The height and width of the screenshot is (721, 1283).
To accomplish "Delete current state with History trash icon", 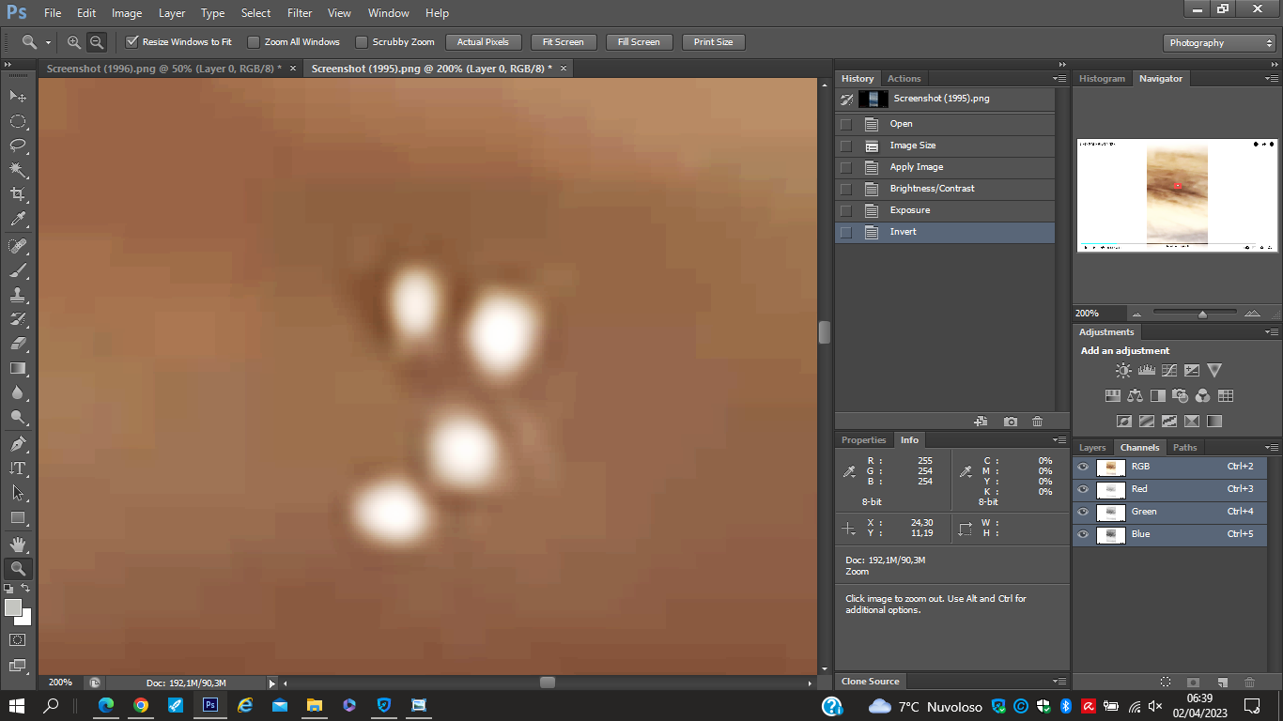I will point(1037,422).
